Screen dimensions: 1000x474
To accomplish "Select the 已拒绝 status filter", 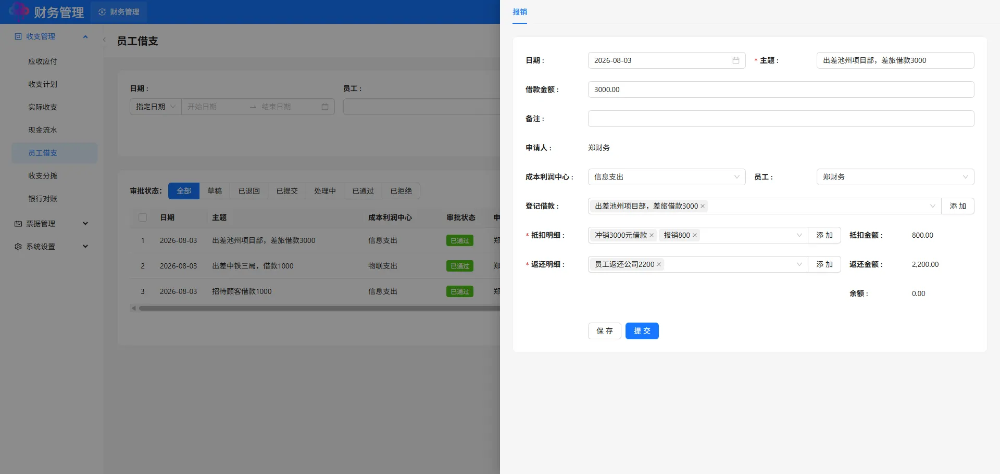I will (401, 191).
